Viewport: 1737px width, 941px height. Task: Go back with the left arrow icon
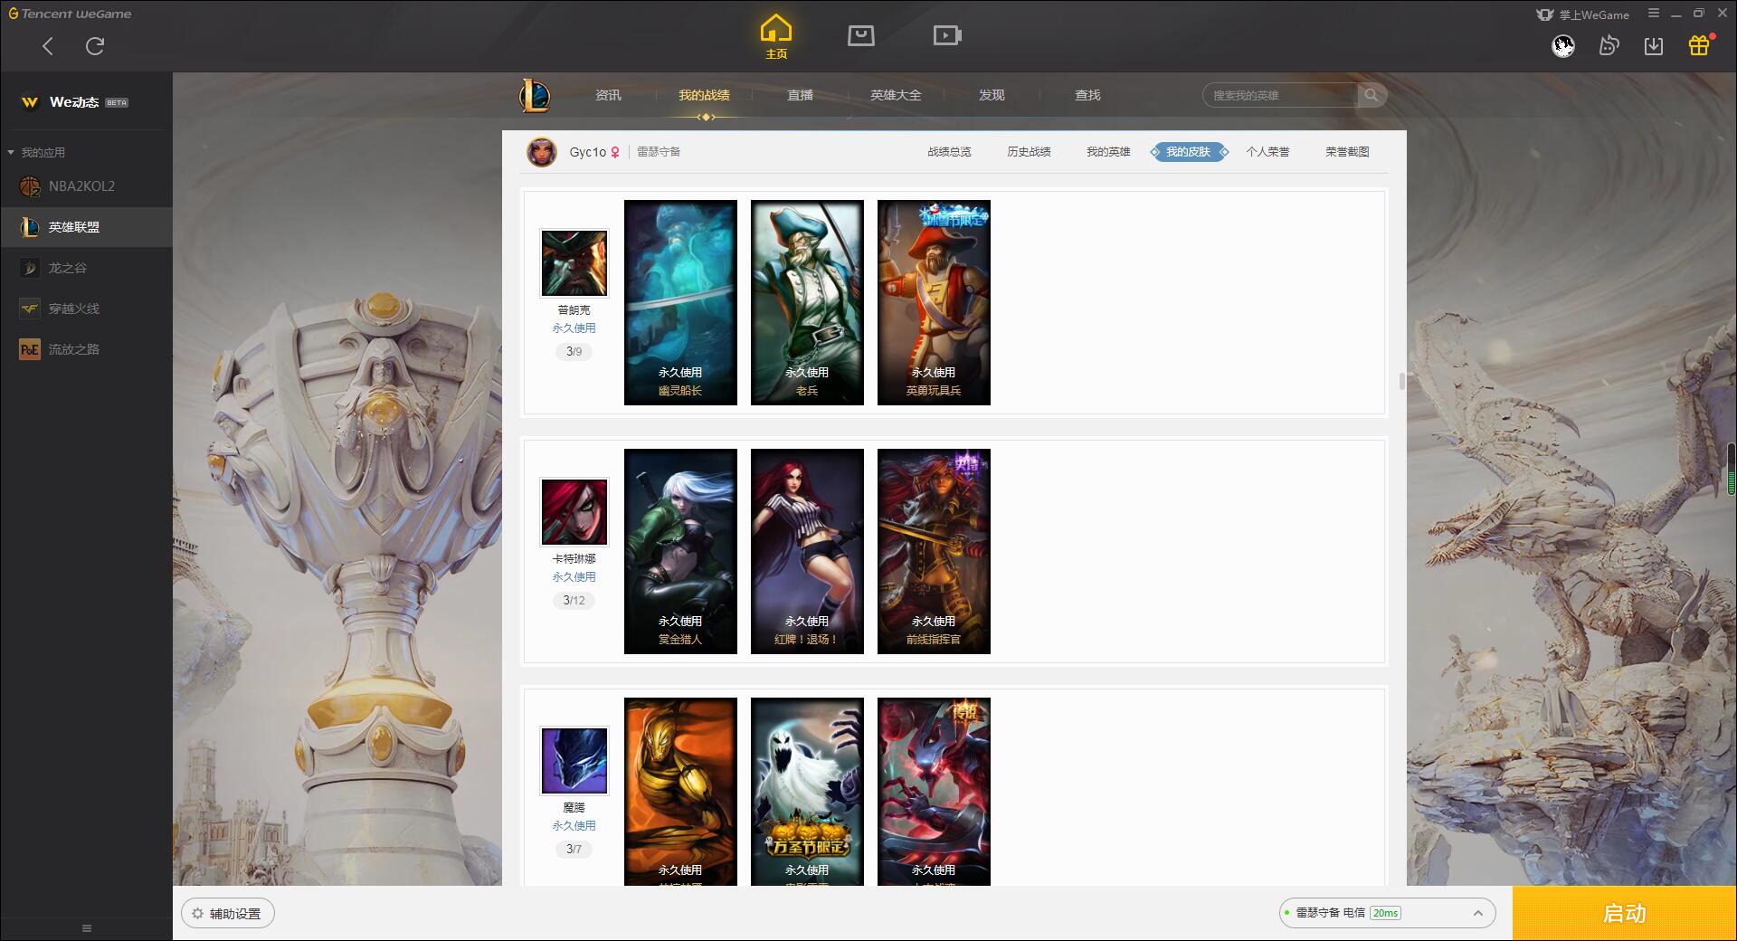[x=48, y=46]
